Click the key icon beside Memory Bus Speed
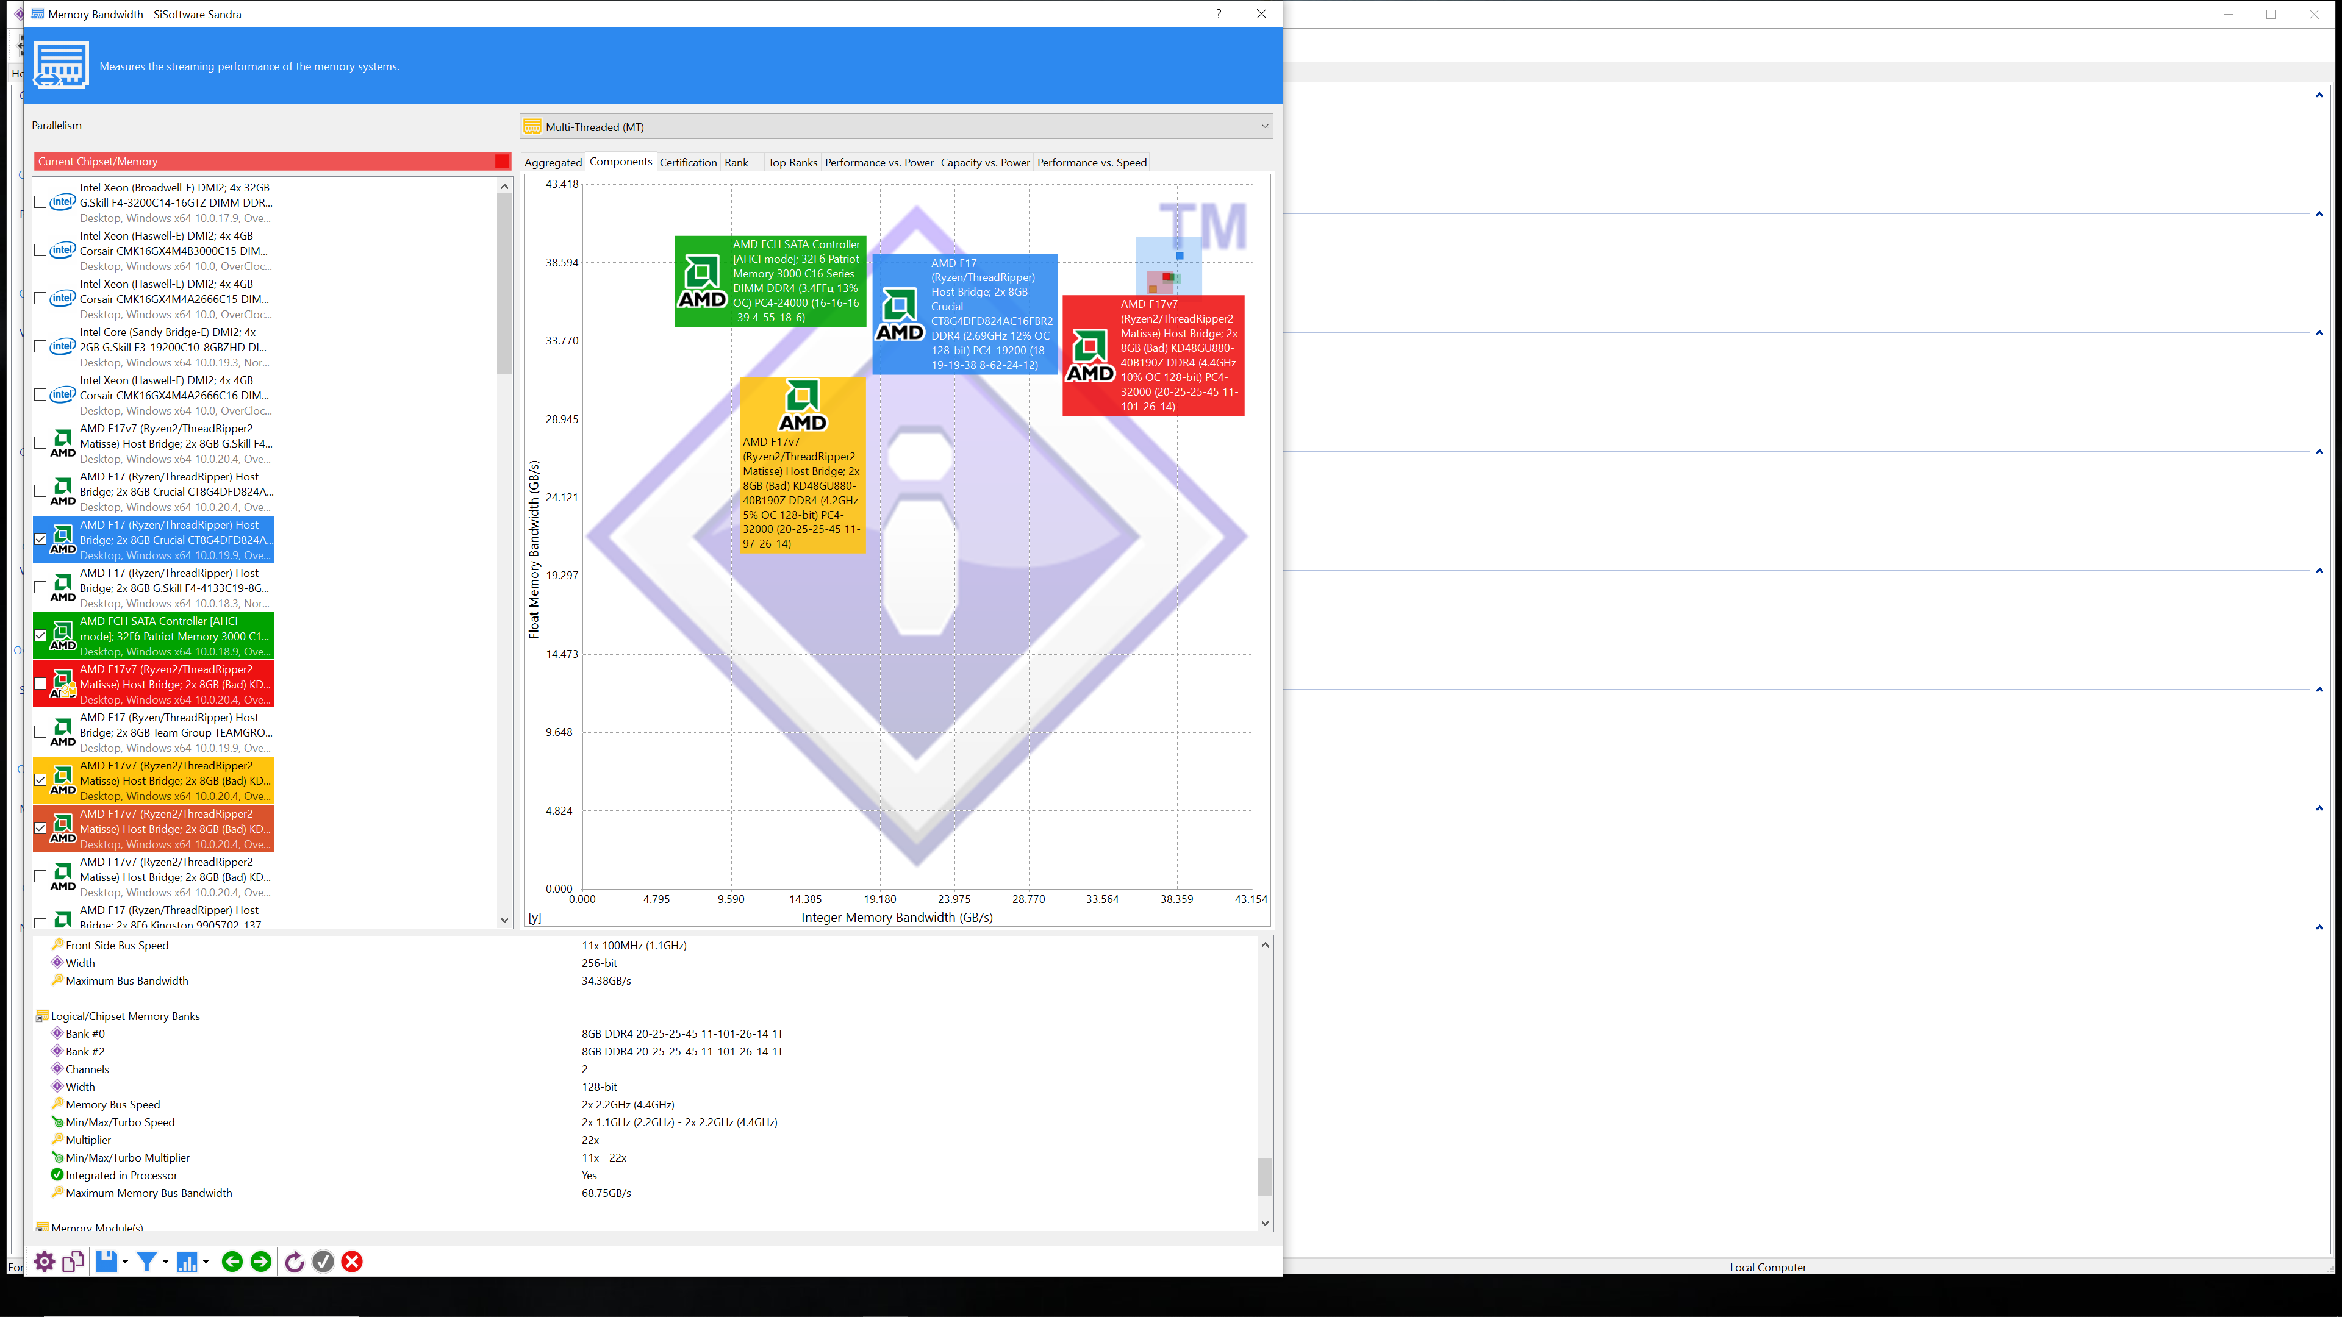This screenshot has height=1317, width=2342. tap(57, 1104)
